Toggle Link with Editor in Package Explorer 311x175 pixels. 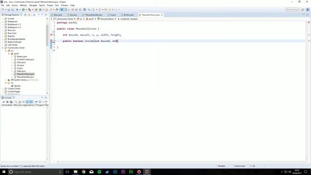point(29,15)
